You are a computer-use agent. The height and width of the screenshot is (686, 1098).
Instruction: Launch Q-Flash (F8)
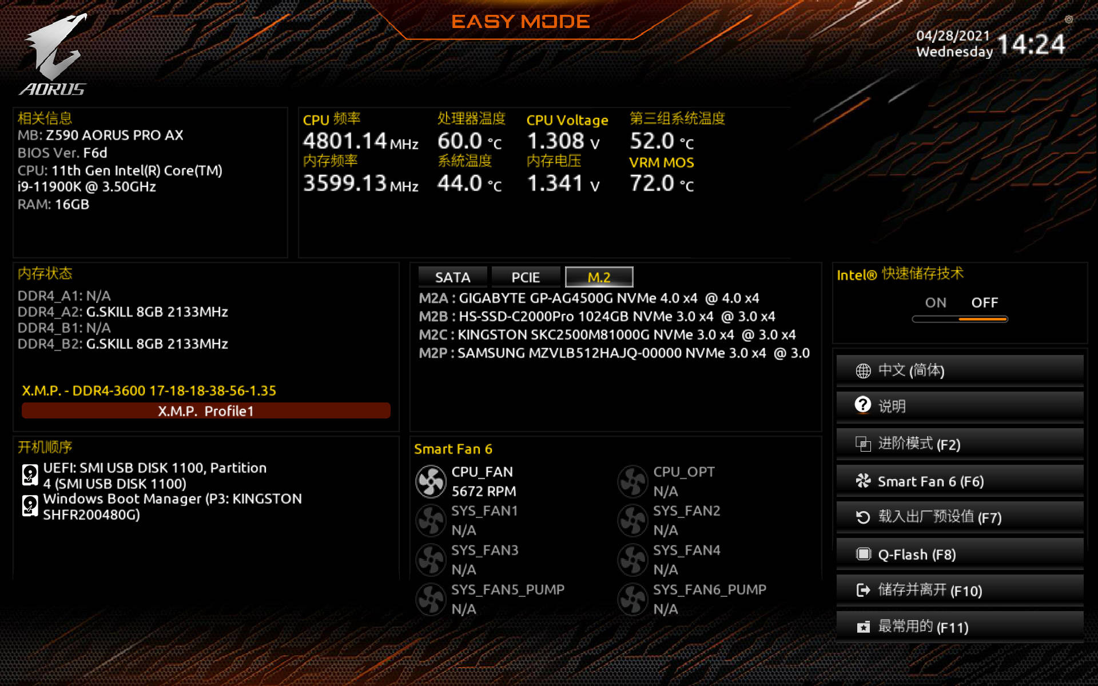point(960,554)
